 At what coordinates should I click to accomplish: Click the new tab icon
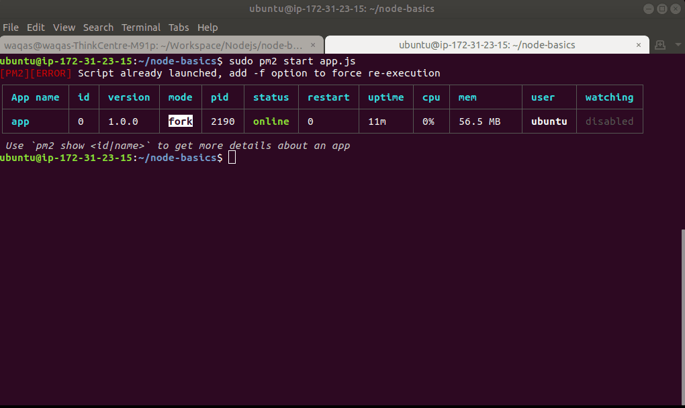[x=659, y=45]
